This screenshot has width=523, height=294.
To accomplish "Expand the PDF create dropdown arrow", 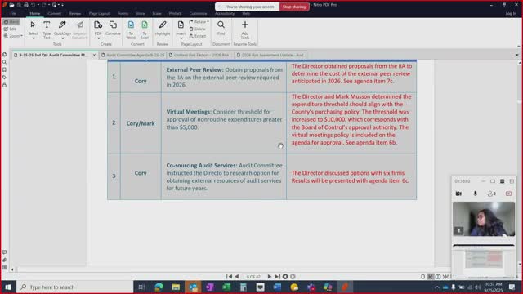I will click(98, 38).
